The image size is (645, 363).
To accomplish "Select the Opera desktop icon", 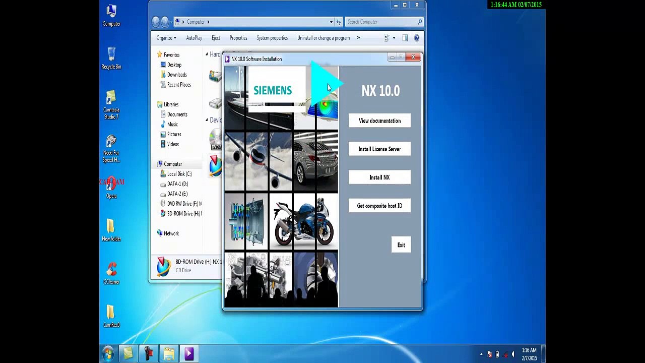I will pos(111,188).
